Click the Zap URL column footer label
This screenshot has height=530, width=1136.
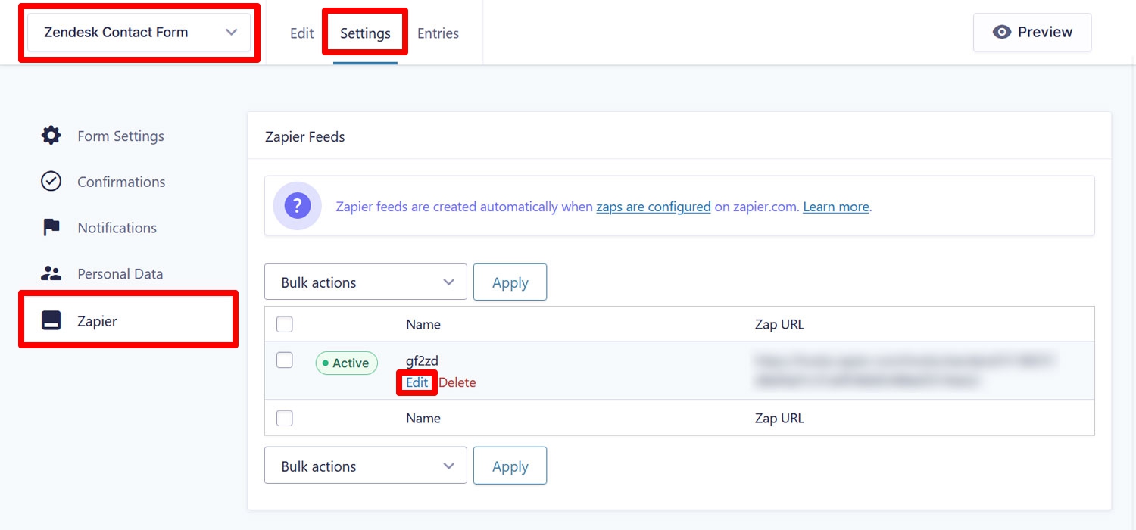(779, 418)
